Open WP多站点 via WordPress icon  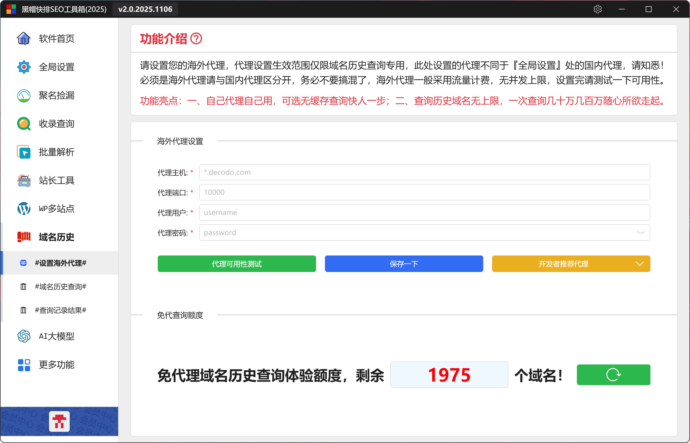[24, 209]
